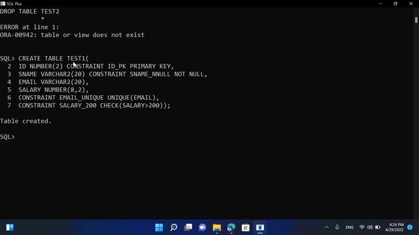This screenshot has height=235, width=419.
Task: Click 'DROP TABLE TEST2' line
Action: [29, 12]
